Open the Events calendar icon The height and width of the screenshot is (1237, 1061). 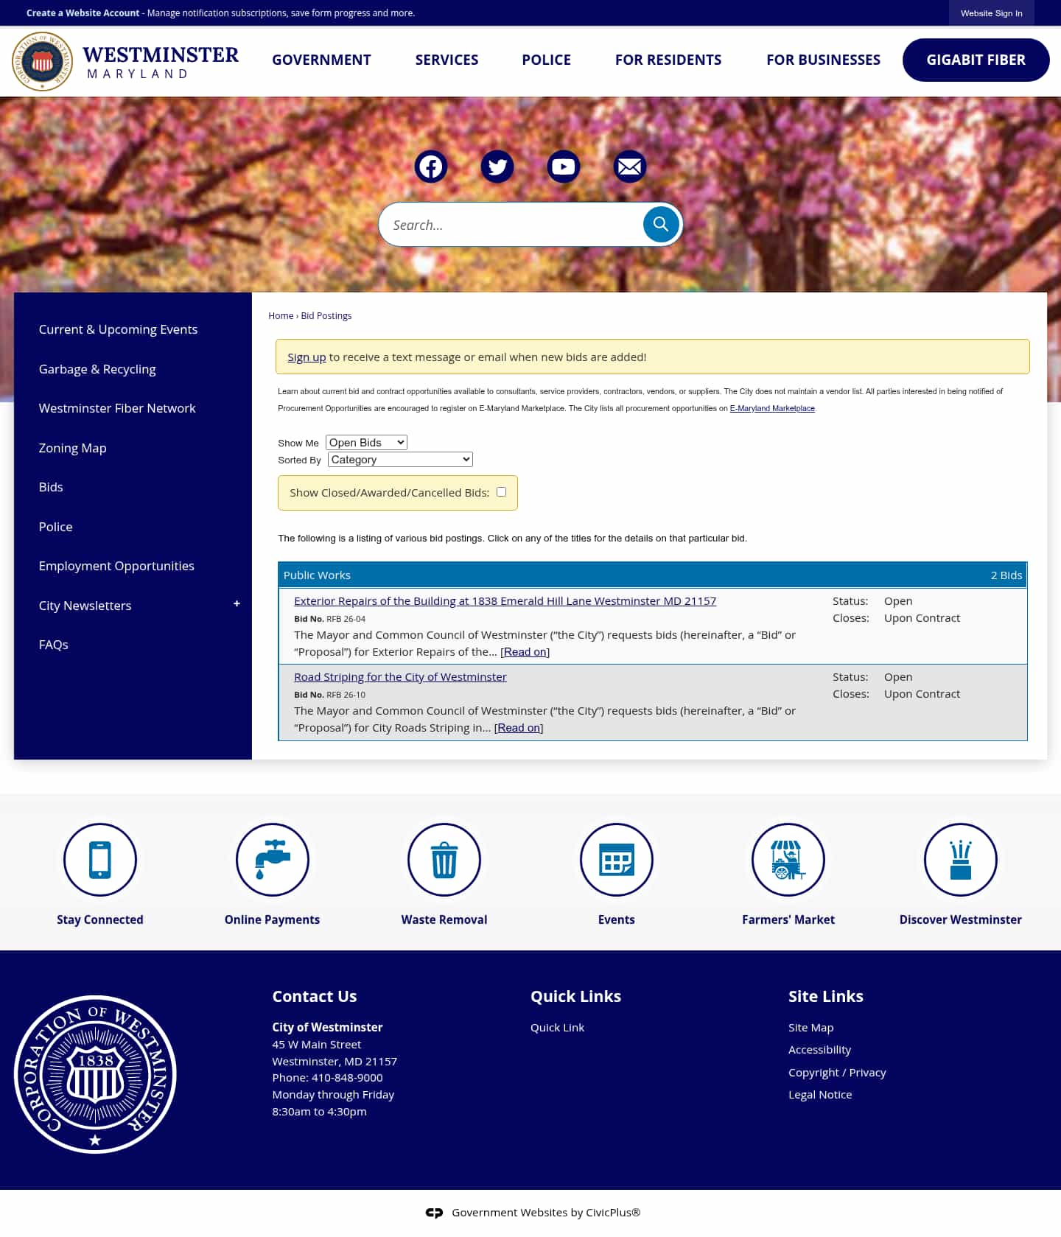coord(617,860)
